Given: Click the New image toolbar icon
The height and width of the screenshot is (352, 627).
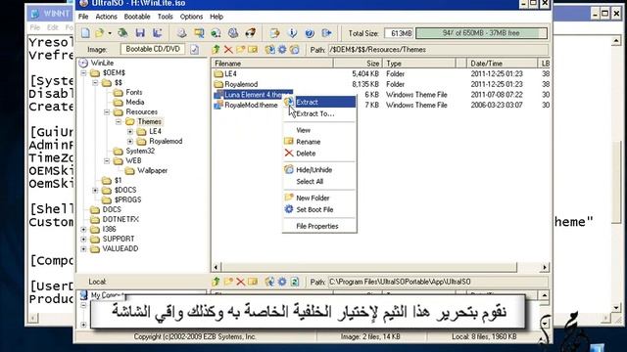Looking at the screenshot, I should pos(85,33).
